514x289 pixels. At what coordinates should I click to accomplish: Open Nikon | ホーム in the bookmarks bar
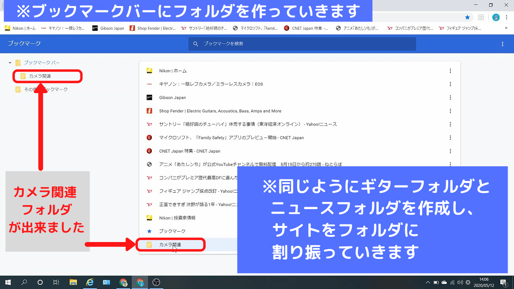20,28
